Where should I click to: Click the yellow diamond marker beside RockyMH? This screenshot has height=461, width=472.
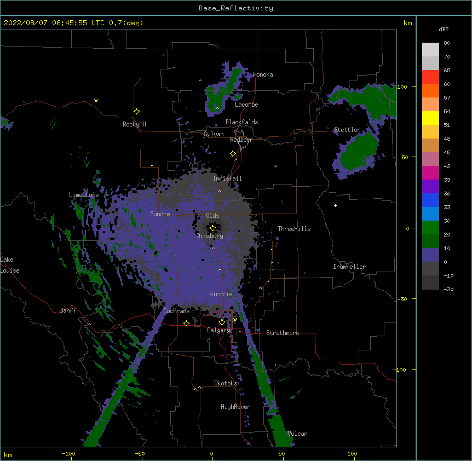coord(137,112)
